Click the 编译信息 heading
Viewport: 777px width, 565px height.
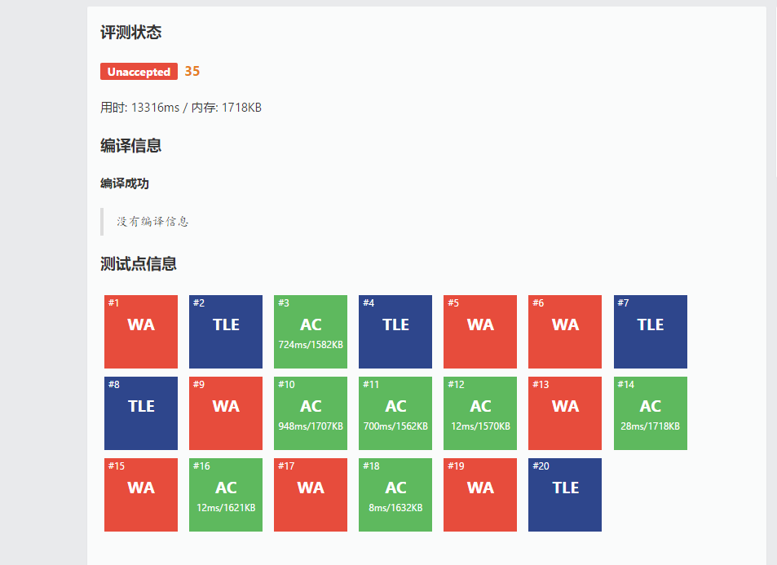(x=130, y=146)
